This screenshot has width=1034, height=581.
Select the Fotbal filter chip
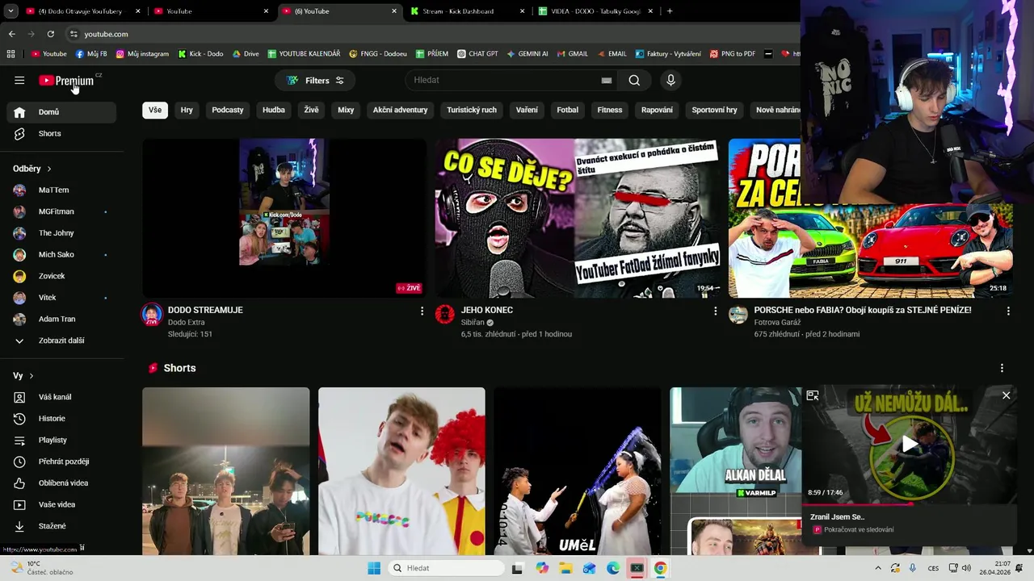click(568, 110)
